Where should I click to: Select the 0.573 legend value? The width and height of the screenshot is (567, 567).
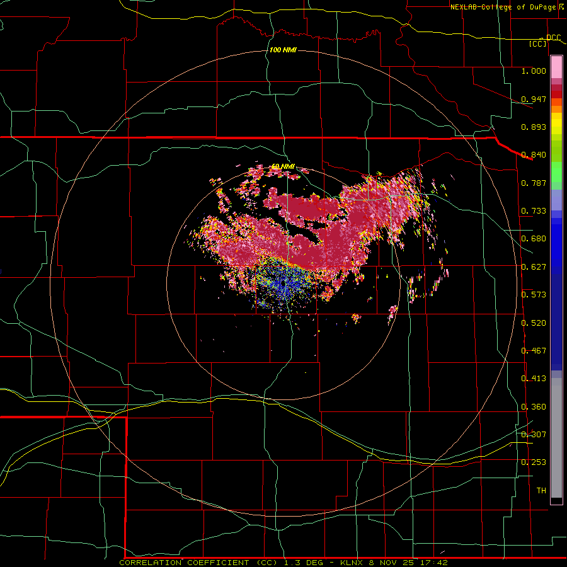[534, 295]
